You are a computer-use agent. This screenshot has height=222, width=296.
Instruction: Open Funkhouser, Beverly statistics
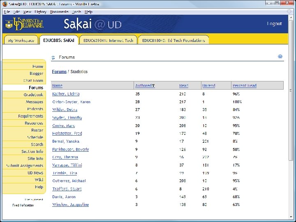coord(71,149)
